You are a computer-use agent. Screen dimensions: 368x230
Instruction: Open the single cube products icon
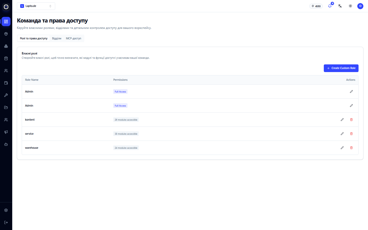6,34
